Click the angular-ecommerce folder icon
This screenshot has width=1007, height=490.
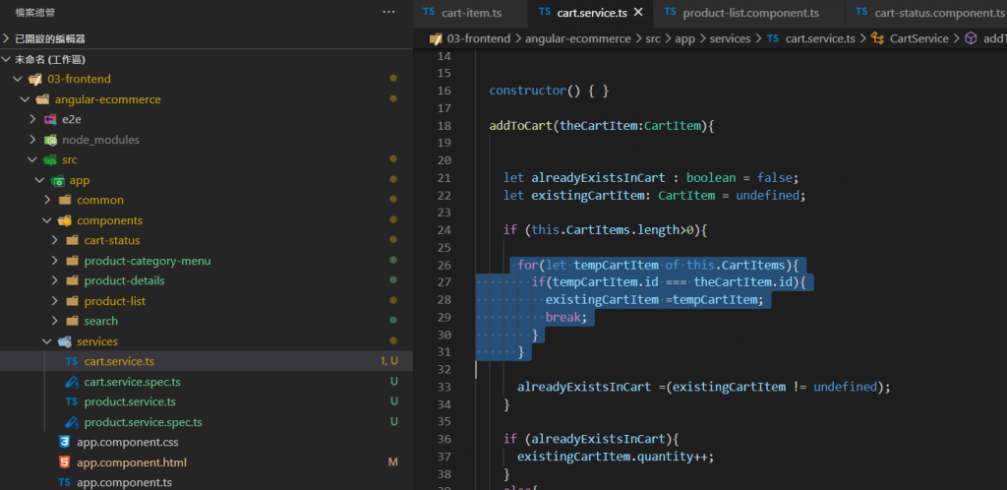pyautogui.click(x=42, y=99)
